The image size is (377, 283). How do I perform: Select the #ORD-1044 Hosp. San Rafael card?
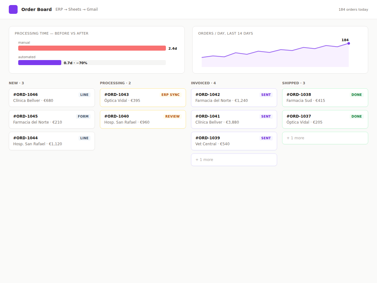tap(52, 141)
